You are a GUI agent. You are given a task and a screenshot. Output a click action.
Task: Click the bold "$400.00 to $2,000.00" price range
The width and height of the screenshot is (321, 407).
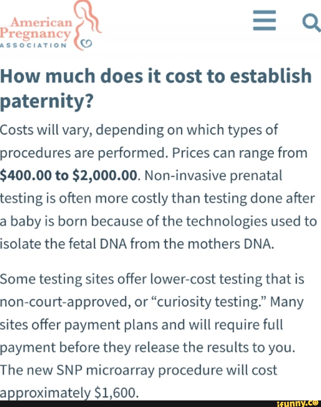(x=68, y=176)
